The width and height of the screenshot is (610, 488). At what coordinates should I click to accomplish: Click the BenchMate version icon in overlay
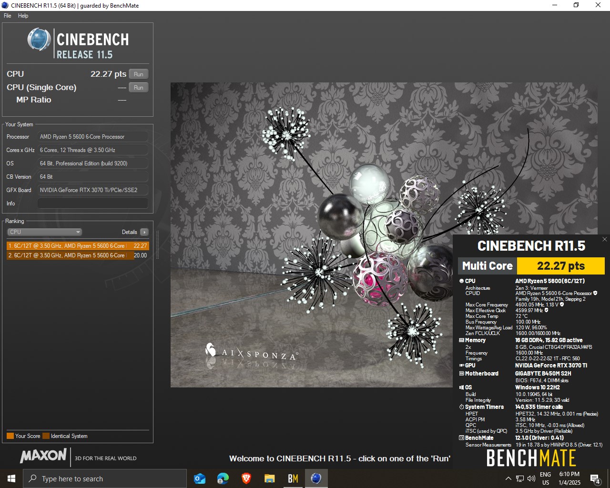tap(461, 438)
